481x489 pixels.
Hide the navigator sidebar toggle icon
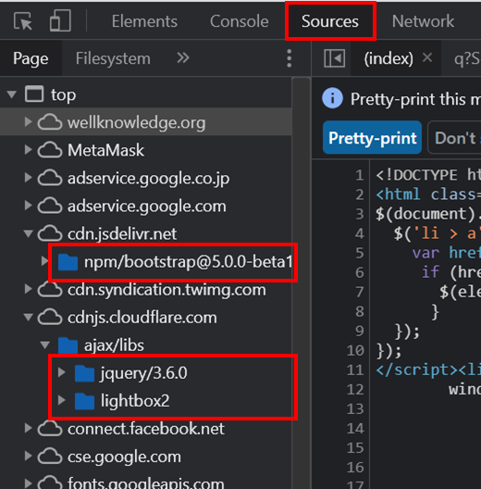pyautogui.click(x=334, y=58)
